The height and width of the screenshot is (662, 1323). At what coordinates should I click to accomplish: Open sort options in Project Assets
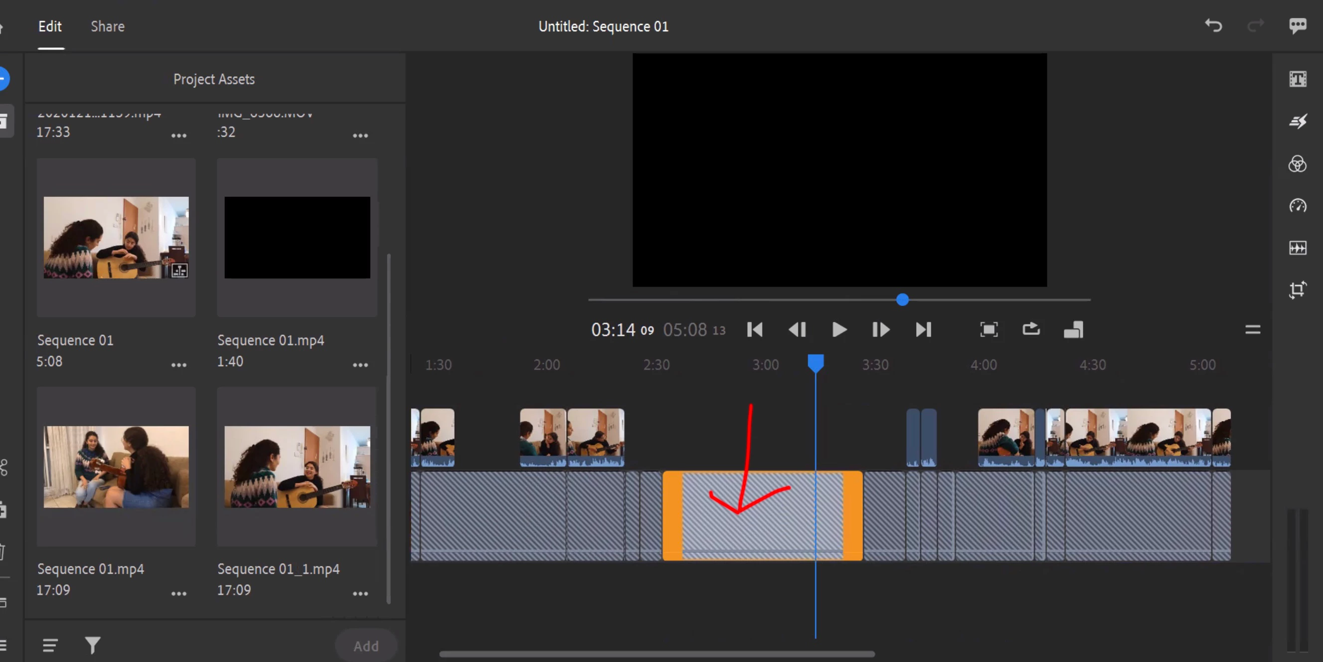pyautogui.click(x=50, y=645)
